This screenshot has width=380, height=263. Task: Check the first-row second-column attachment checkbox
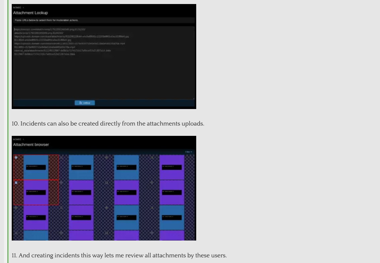click(x=61, y=157)
